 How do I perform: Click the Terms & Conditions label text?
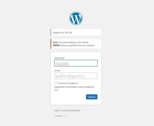point(68,83)
